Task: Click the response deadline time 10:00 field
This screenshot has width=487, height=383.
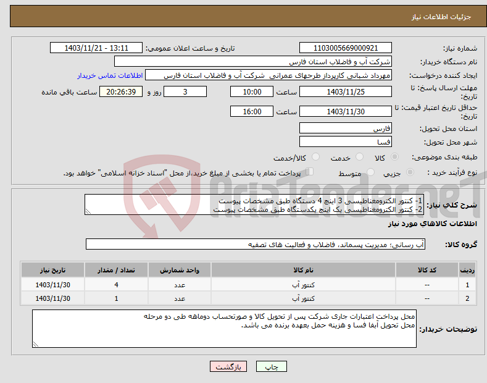Action: click(252, 91)
